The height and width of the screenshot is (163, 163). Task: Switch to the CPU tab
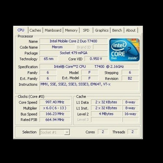(x=21, y=30)
